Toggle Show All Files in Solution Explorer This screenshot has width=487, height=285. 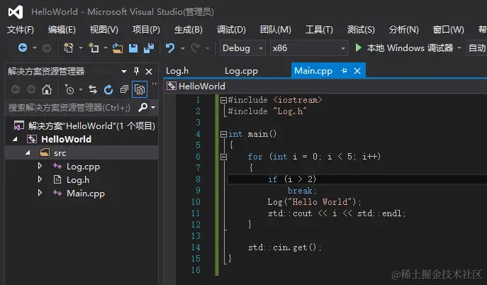click(140, 89)
